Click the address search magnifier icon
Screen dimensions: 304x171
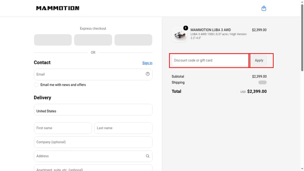tap(148, 156)
